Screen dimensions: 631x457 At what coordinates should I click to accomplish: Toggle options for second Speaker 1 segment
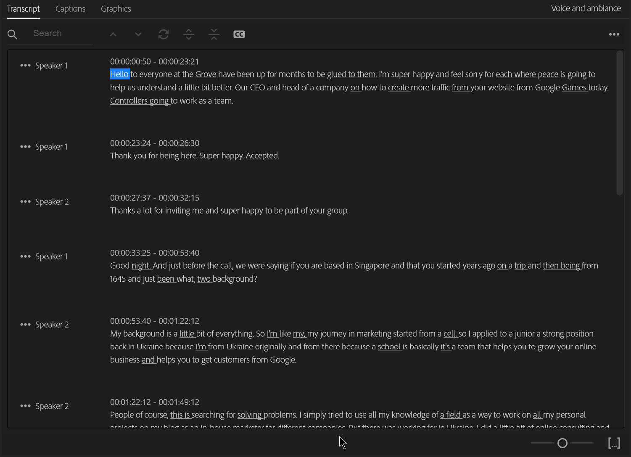(x=25, y=146)
